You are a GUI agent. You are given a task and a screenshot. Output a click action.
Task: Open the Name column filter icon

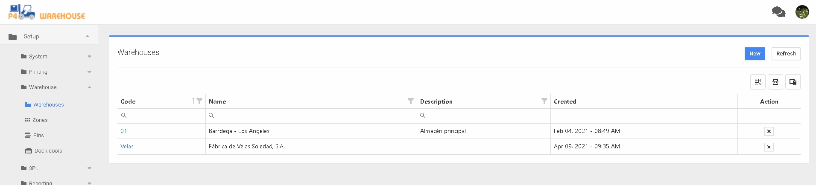(x=410, y=101)
